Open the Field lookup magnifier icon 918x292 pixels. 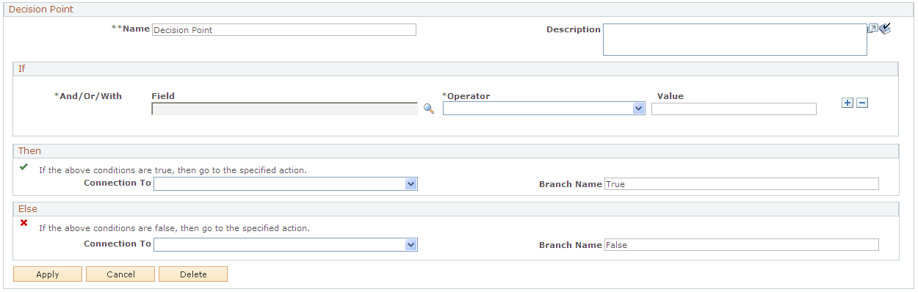pos(429,109)
